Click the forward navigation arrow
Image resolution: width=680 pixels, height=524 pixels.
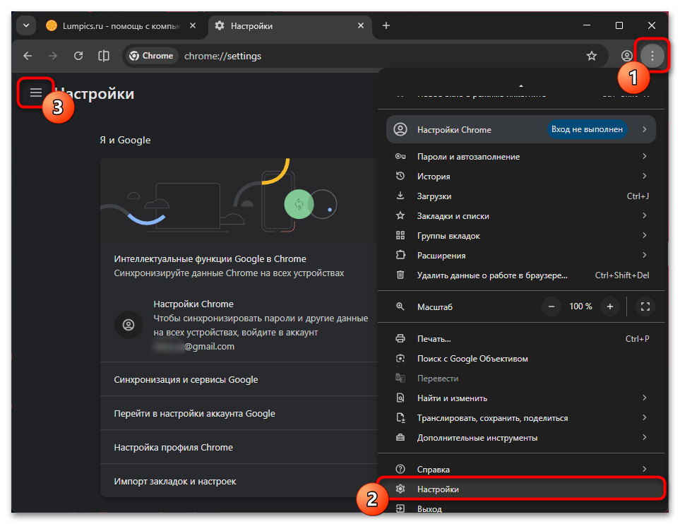[53, 56]
